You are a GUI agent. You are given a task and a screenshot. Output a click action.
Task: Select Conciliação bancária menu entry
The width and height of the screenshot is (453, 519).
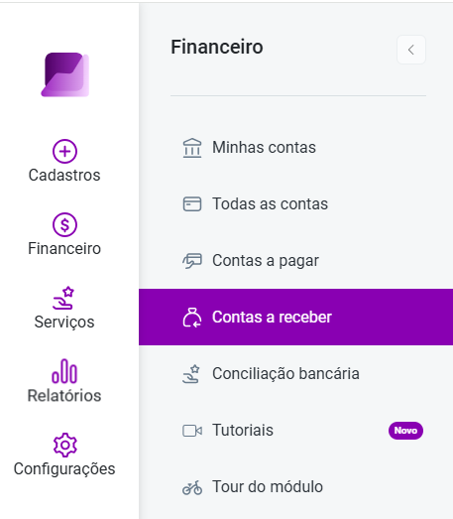[296, 374]
